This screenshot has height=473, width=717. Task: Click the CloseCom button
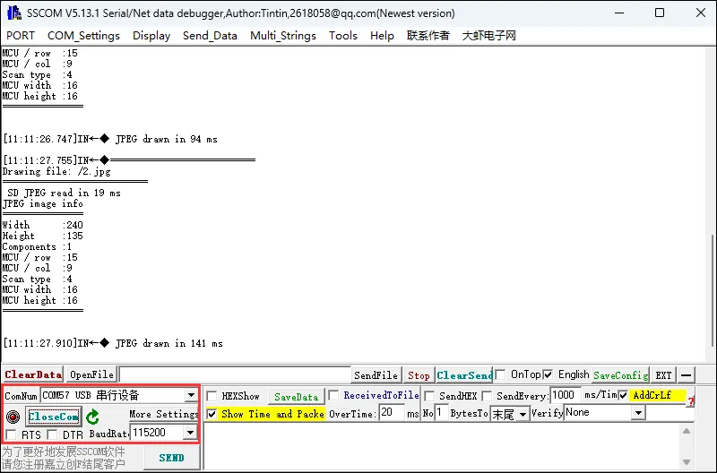point(53,417)
